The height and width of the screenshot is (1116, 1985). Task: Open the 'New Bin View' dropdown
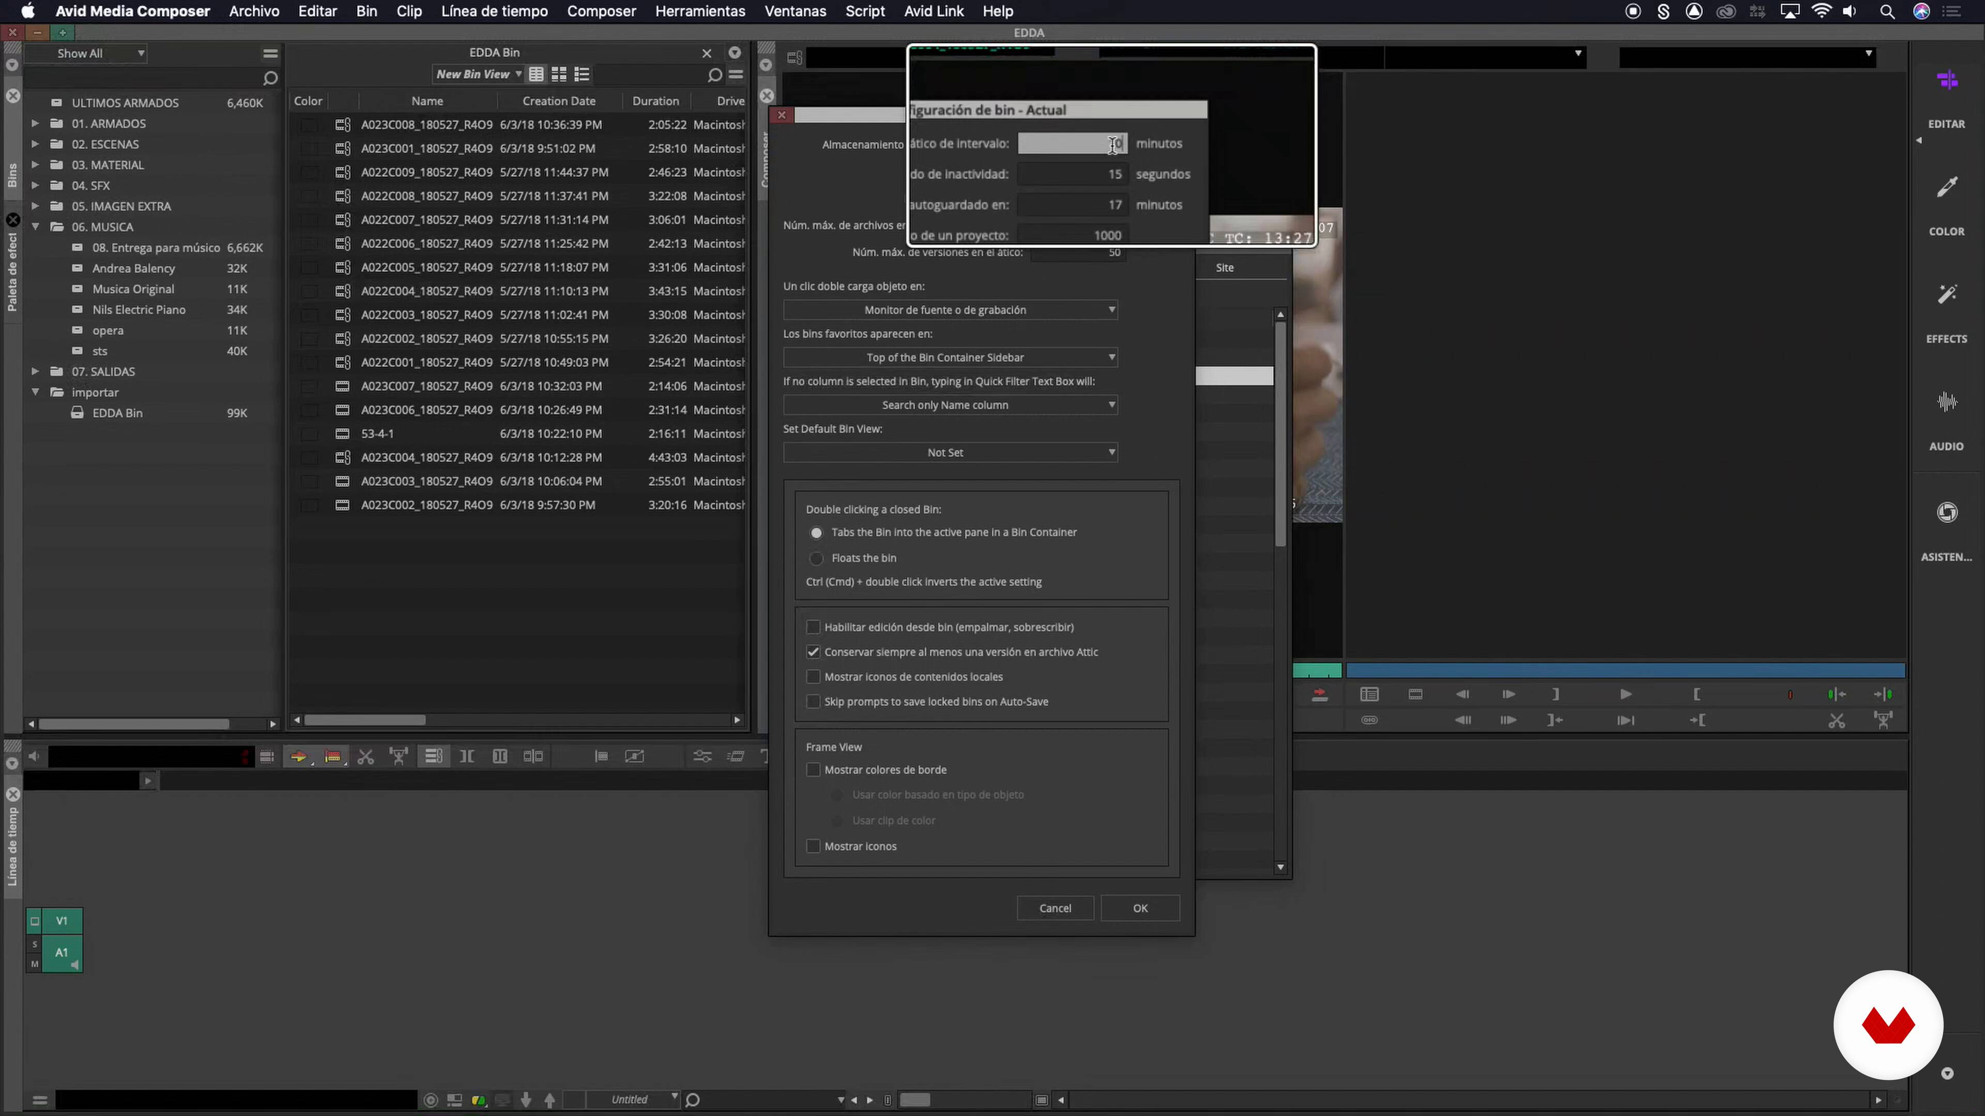click(479, 75)
